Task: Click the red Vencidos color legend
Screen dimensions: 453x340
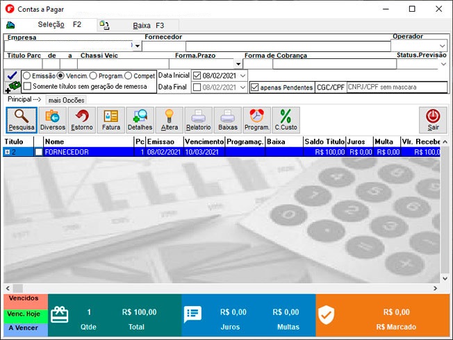Action: click(24, 299)
